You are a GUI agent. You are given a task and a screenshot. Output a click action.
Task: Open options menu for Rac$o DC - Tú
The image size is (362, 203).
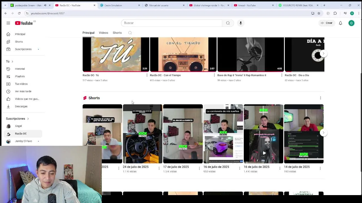[147, 75]
